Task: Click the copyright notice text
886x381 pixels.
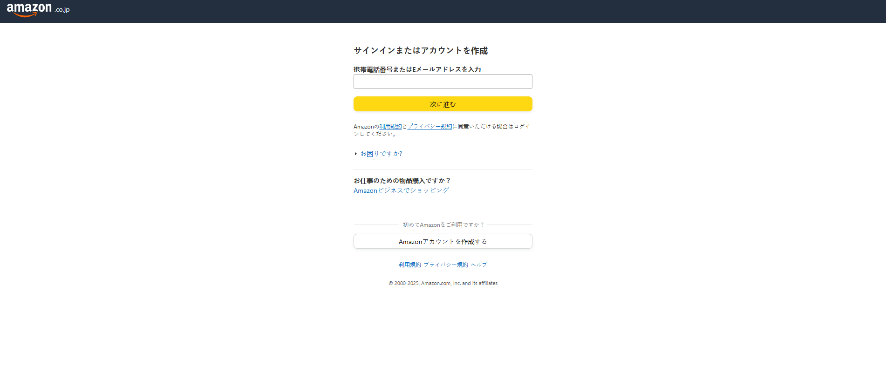Action: click(x=443, y=283)
